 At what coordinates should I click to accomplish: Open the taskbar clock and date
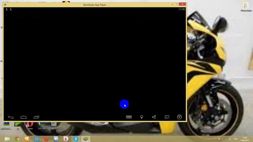(x=245, y=139)
